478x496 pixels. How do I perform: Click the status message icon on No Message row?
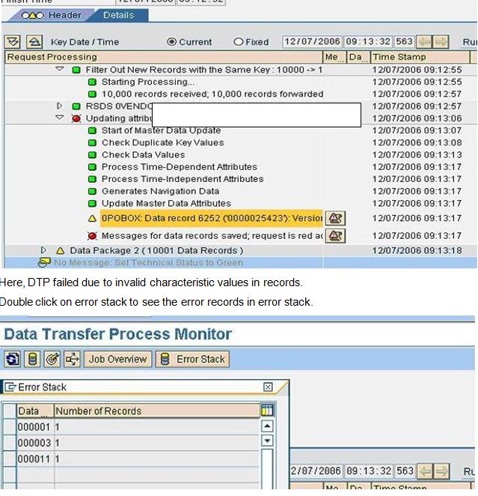coord(44,262)
